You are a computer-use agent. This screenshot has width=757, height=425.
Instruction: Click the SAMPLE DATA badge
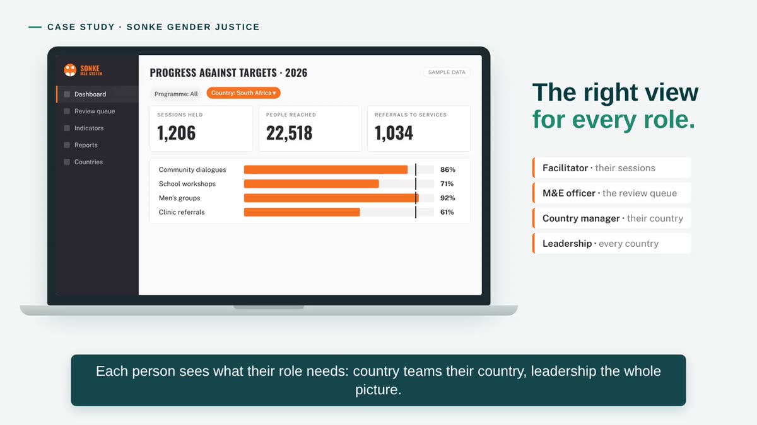pos(447,72)
